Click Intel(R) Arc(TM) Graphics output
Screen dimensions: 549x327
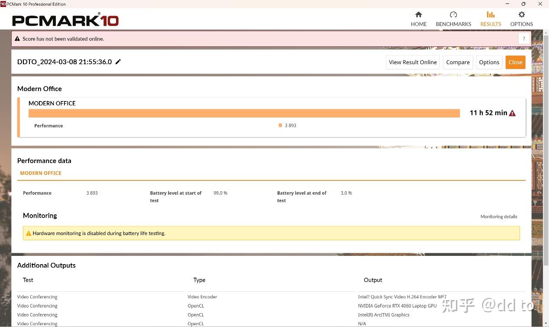click(384, 315)
